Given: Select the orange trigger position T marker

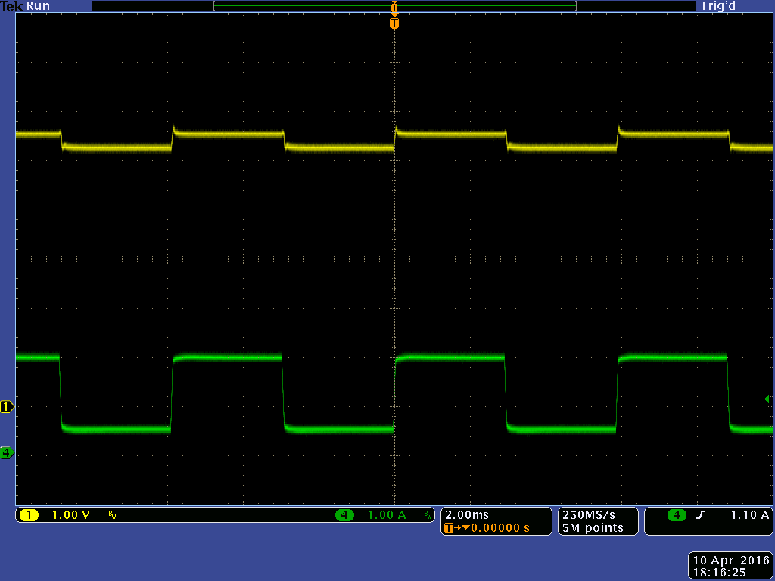Looking at the screenshot, I should 394,23.
